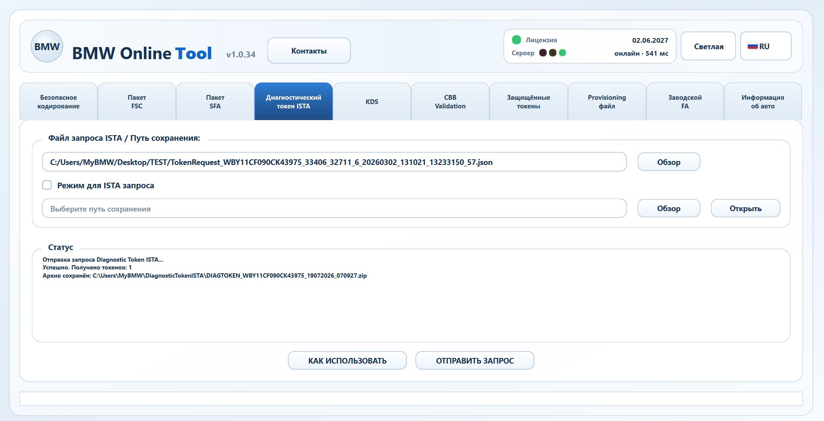
Task: Open the Пакет FSC tab
Action: (137, 102)
